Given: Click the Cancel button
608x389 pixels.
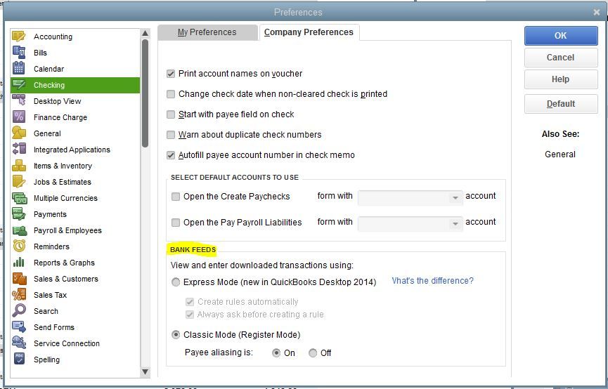Looking at the screenshot, I should (x=561, y=58).
